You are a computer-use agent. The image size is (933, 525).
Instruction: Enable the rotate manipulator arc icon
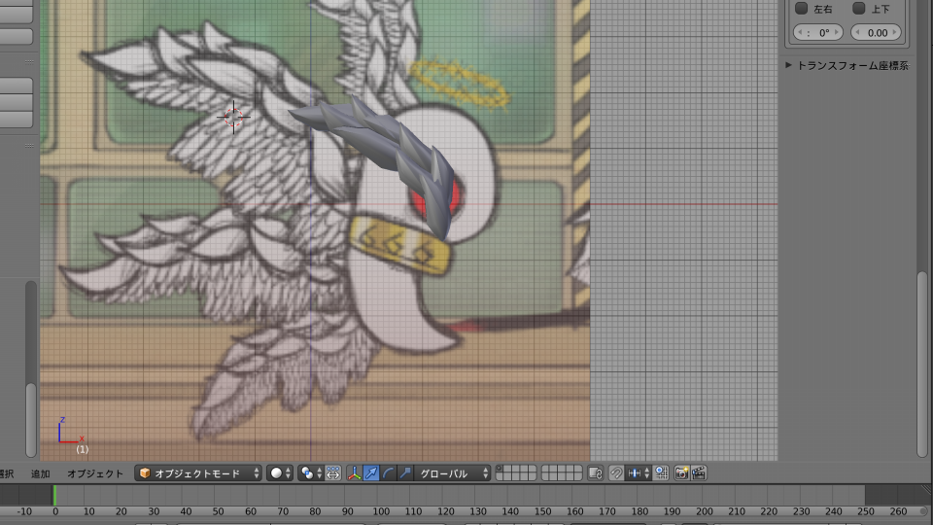pyautogui.click(x=388, y=473)
